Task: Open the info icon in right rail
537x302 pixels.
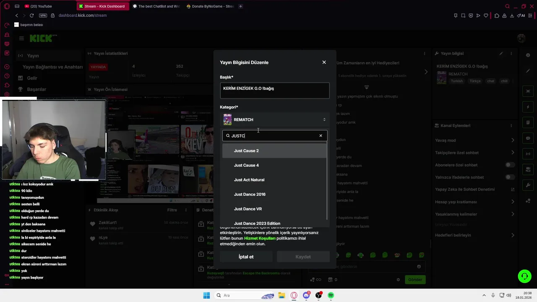Action: (528, 55)
